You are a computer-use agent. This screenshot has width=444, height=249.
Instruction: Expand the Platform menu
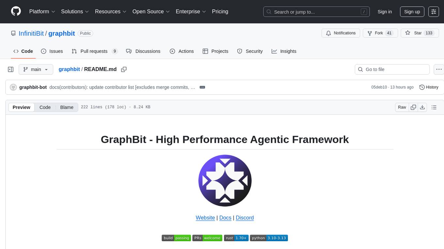click(x=42, y=11)
